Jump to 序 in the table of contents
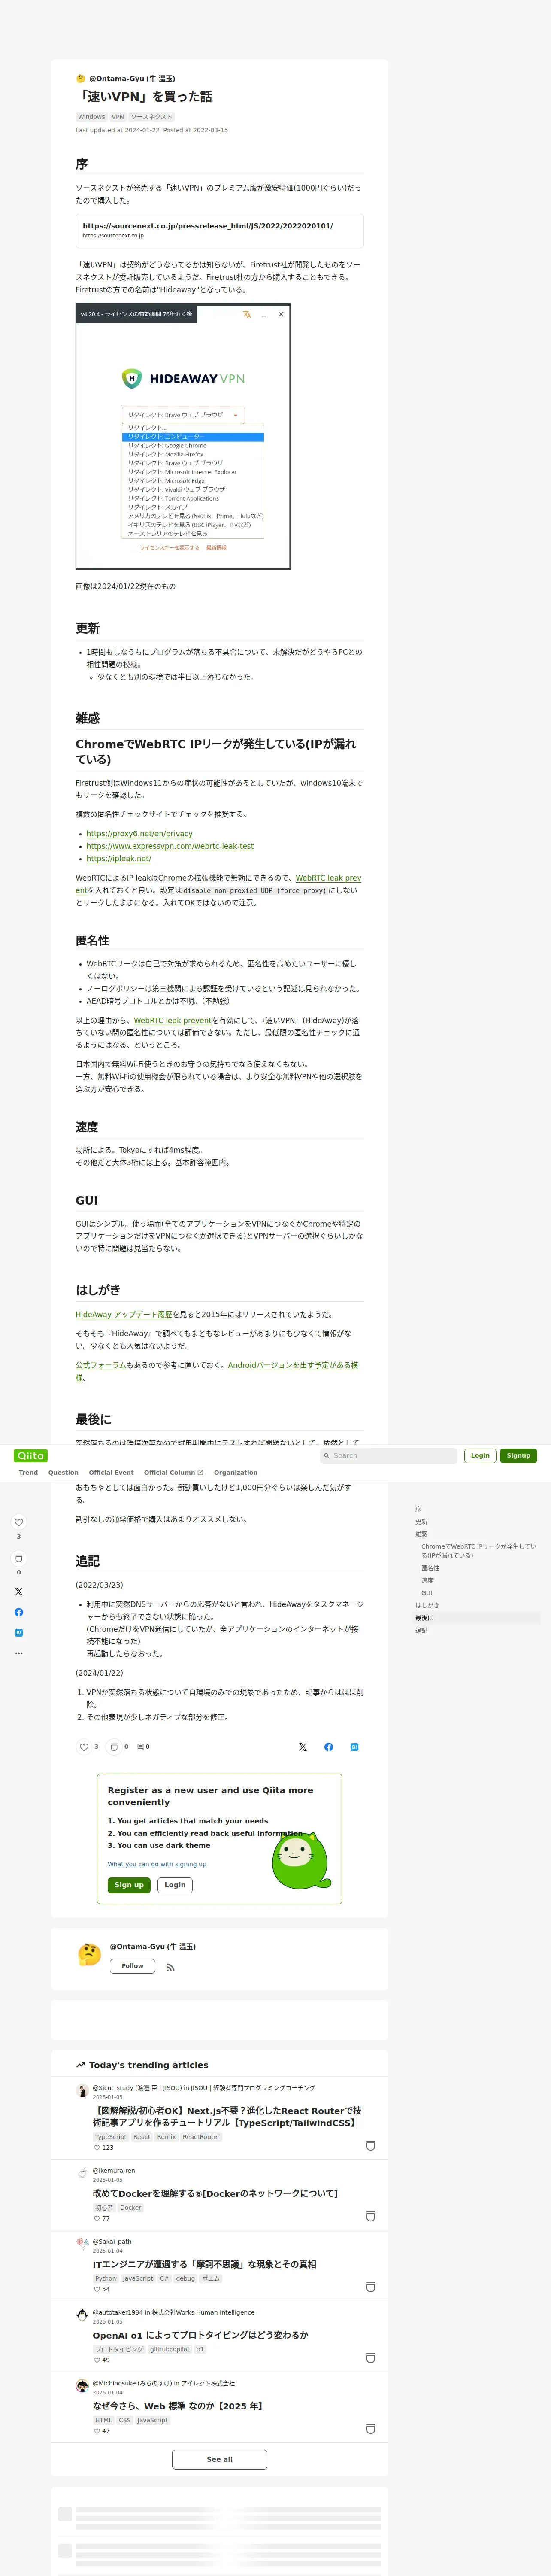 418,1509
